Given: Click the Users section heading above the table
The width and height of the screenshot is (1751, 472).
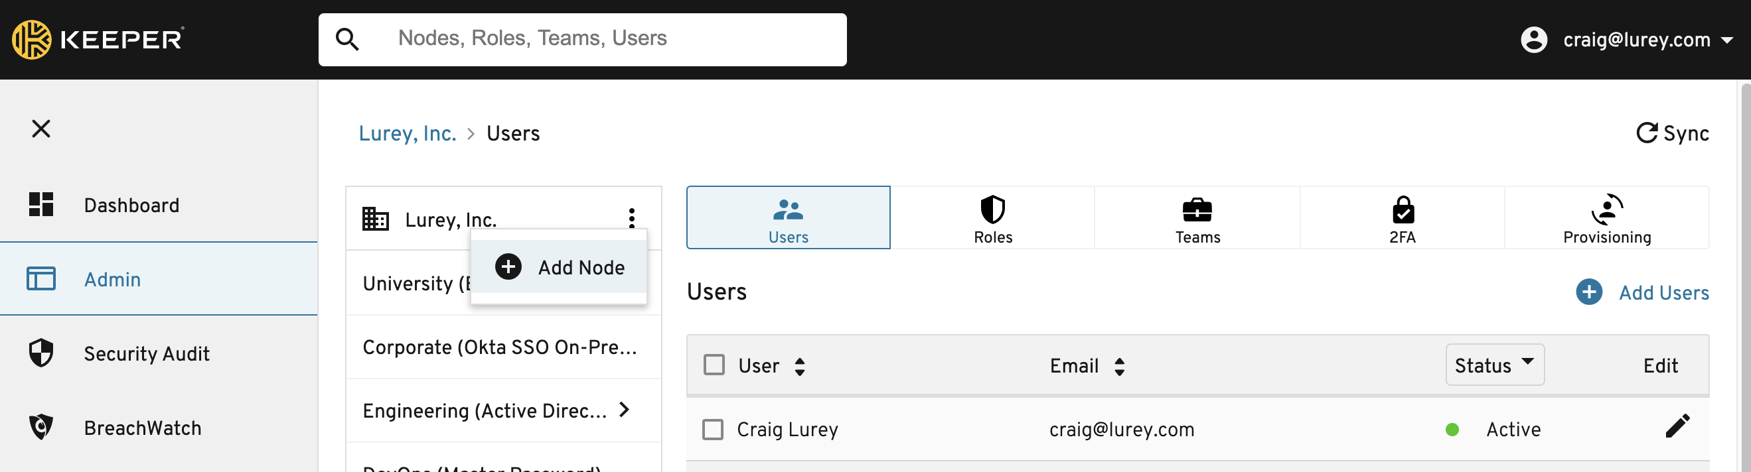Looking at the screenshot, I should click(716, 291).
